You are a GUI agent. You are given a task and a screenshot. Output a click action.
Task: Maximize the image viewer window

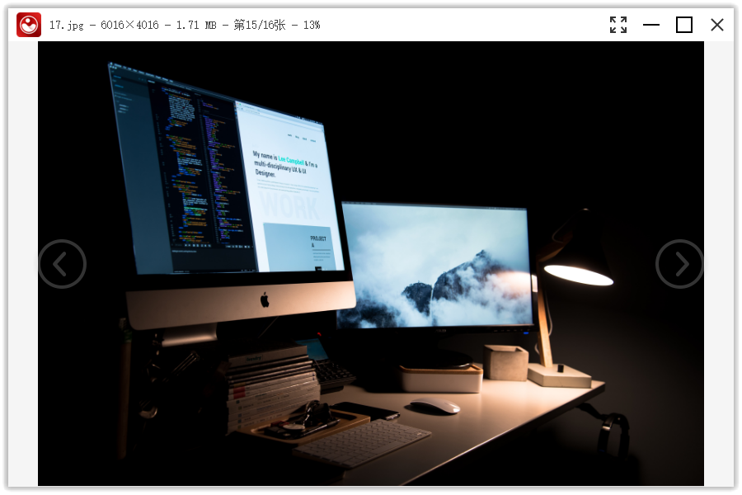pos(683,25)
